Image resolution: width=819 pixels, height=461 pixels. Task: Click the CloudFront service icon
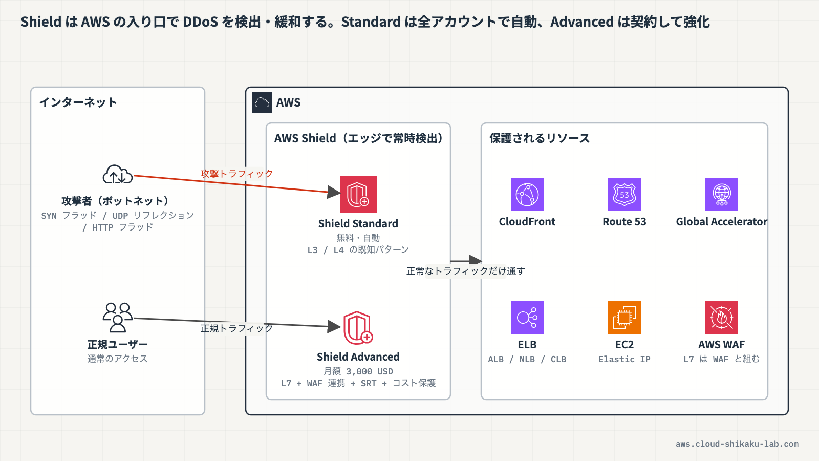(x=527, y=195)
